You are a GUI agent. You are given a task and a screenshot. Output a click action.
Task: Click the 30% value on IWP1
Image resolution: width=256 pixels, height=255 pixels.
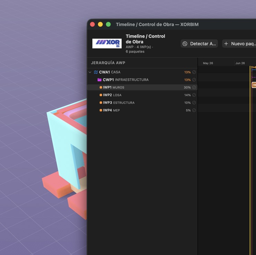coord(187,87)
